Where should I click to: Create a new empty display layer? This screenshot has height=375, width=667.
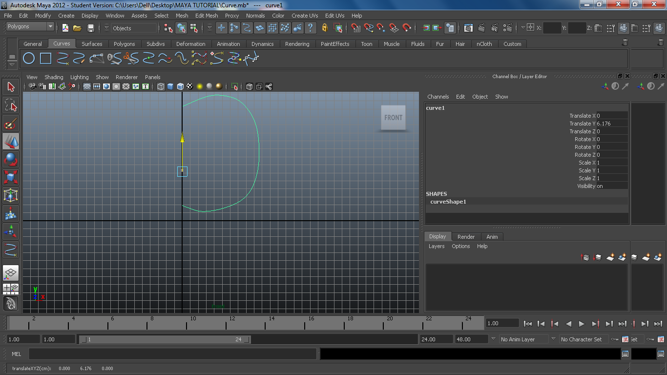click(610, 257)
